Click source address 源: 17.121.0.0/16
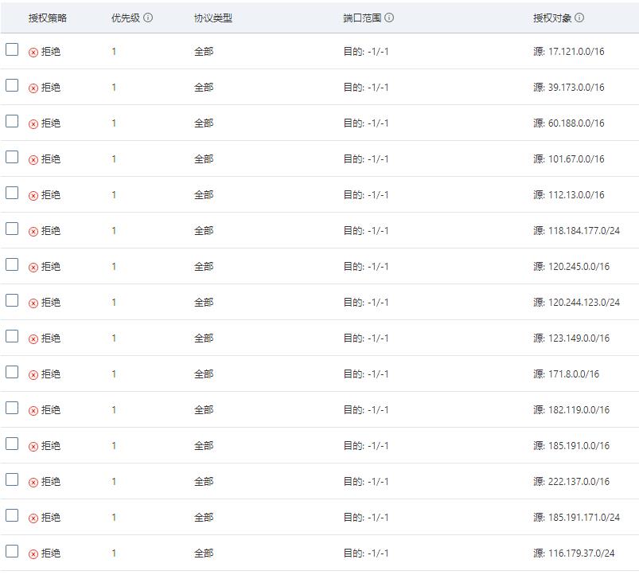Image resolution: width=639 pixels, height=575 pixels. pyautogui.click(x=568, y=52)
